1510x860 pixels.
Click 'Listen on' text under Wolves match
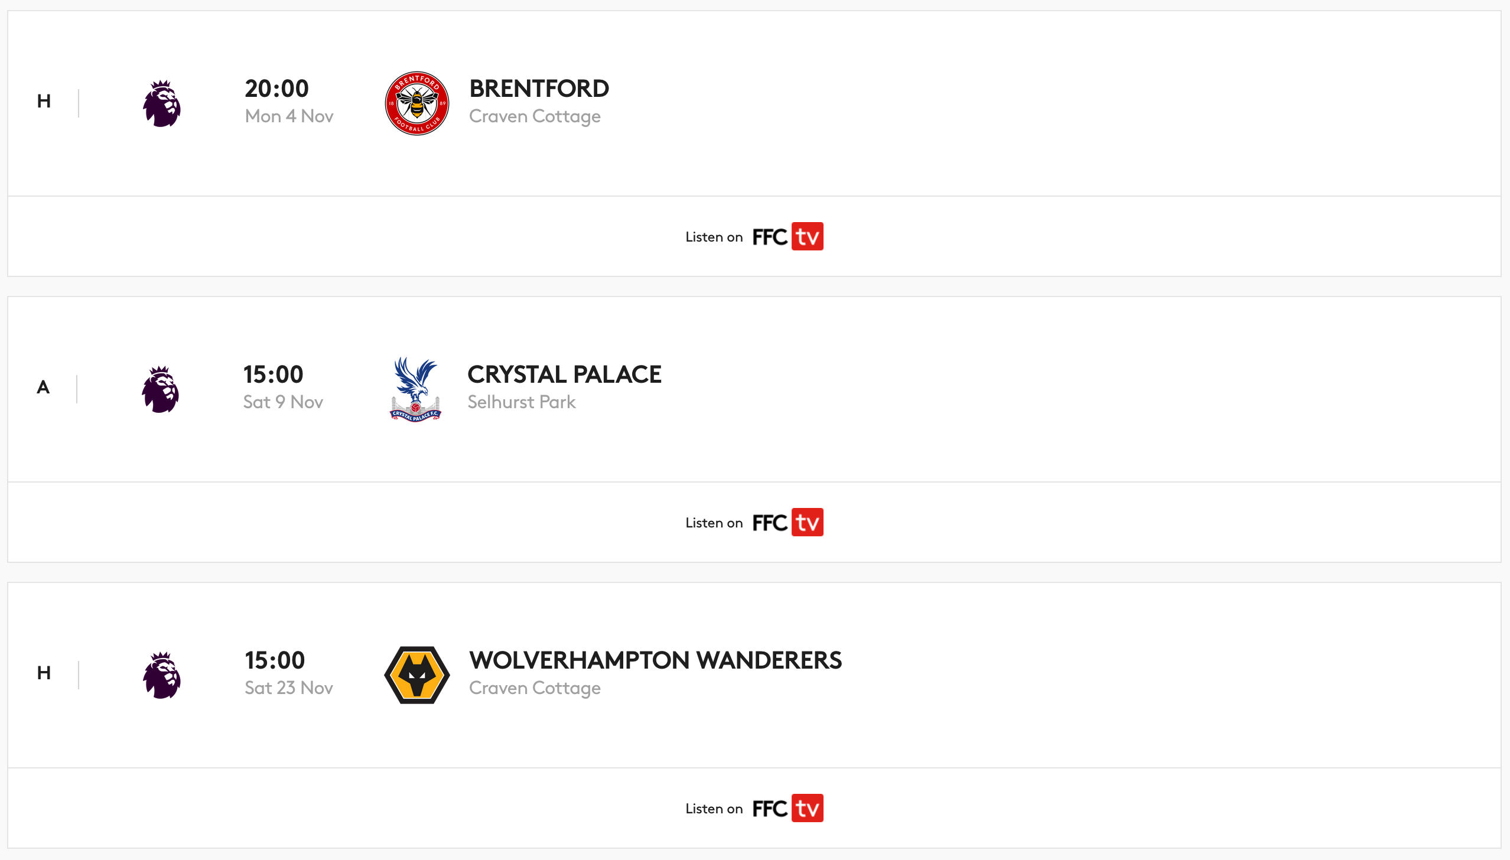pyautogui.click(x=714, y=809)
